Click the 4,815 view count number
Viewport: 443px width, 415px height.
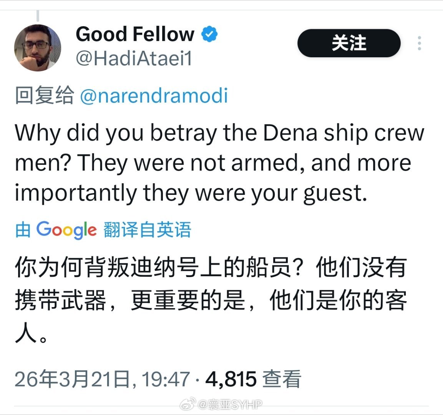(231, 379)
